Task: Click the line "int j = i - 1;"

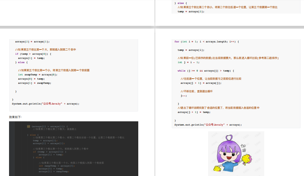Action: click(188, 62)
